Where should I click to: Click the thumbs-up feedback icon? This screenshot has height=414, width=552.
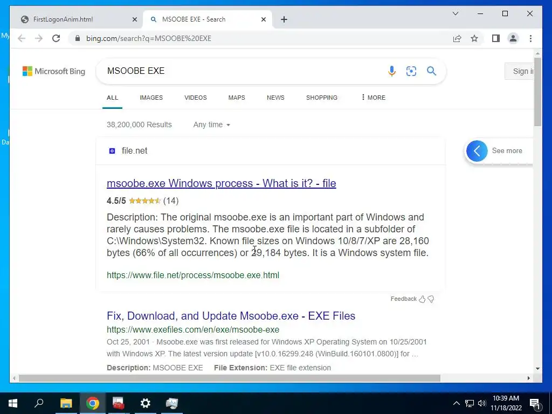(x=422, y=299)
